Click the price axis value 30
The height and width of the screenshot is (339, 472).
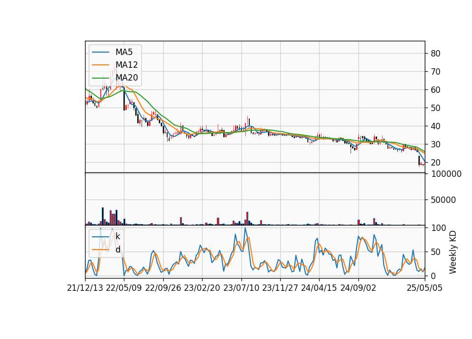[436, 144]
